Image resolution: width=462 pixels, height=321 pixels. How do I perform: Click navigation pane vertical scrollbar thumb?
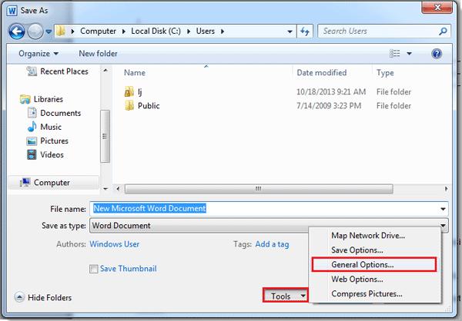click(105, 136)
